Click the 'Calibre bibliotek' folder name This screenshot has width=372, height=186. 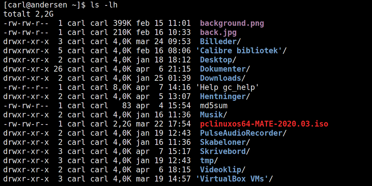pyautogui.click(x=239, y=51)
